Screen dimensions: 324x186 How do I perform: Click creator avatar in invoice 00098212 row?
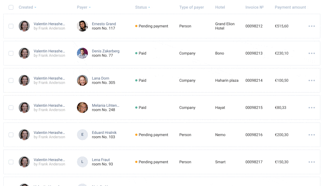click(x=24, y=26)
